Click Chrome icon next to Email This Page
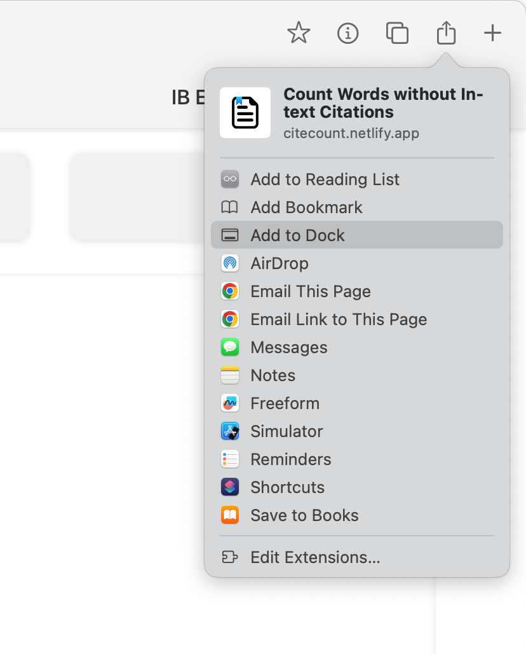Viewport: 526px width, 654px height. click(230, 291)
